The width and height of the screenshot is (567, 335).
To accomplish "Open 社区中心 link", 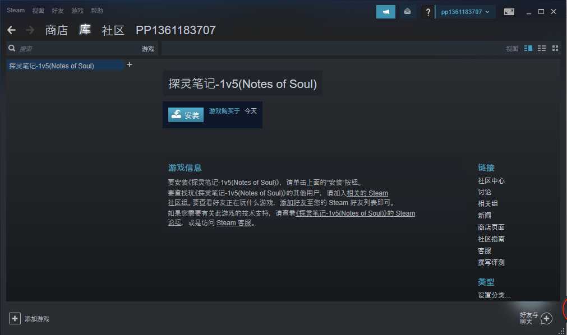I will click(x=491, y=181).
